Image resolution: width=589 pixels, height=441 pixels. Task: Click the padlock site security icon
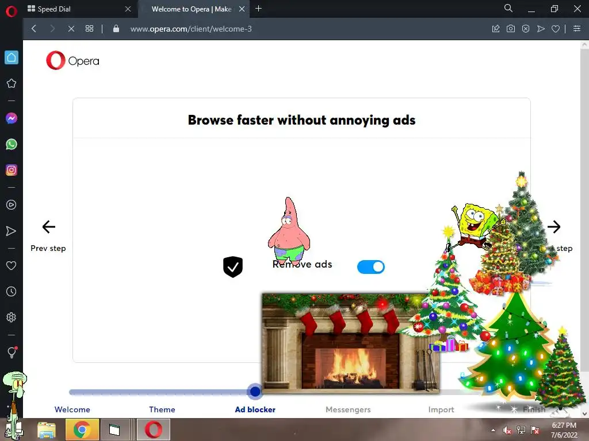(116, 29)
